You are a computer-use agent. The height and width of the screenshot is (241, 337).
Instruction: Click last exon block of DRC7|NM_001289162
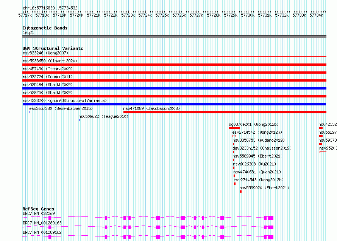click(271, 237)
